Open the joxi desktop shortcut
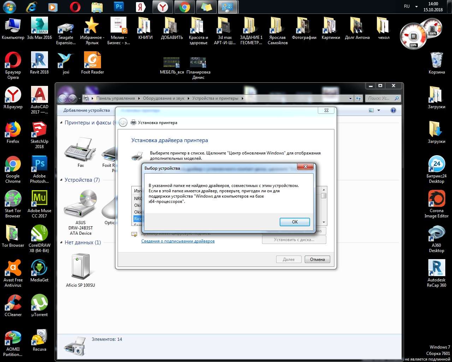The image size is (452, 362). 66,63
